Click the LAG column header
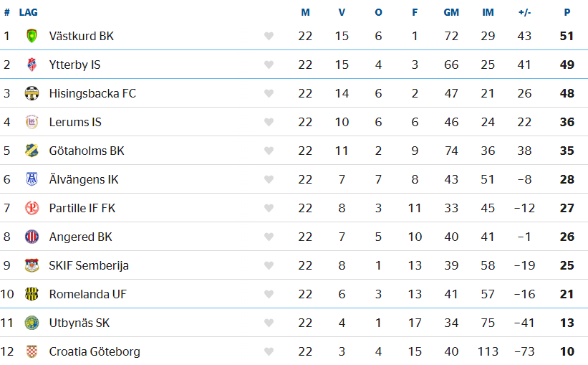The height and width of the screenshot is (365, 588). [29, 12]
